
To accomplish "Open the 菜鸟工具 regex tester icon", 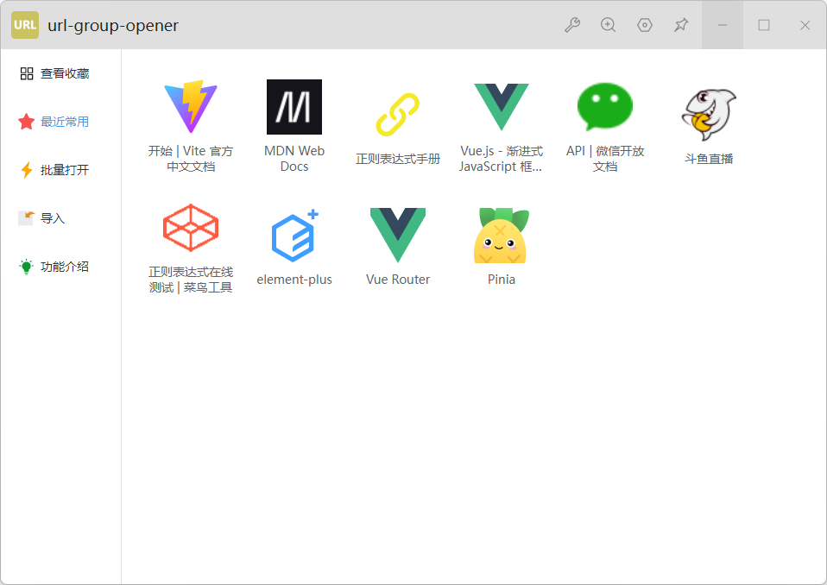I will click(191, 228).
